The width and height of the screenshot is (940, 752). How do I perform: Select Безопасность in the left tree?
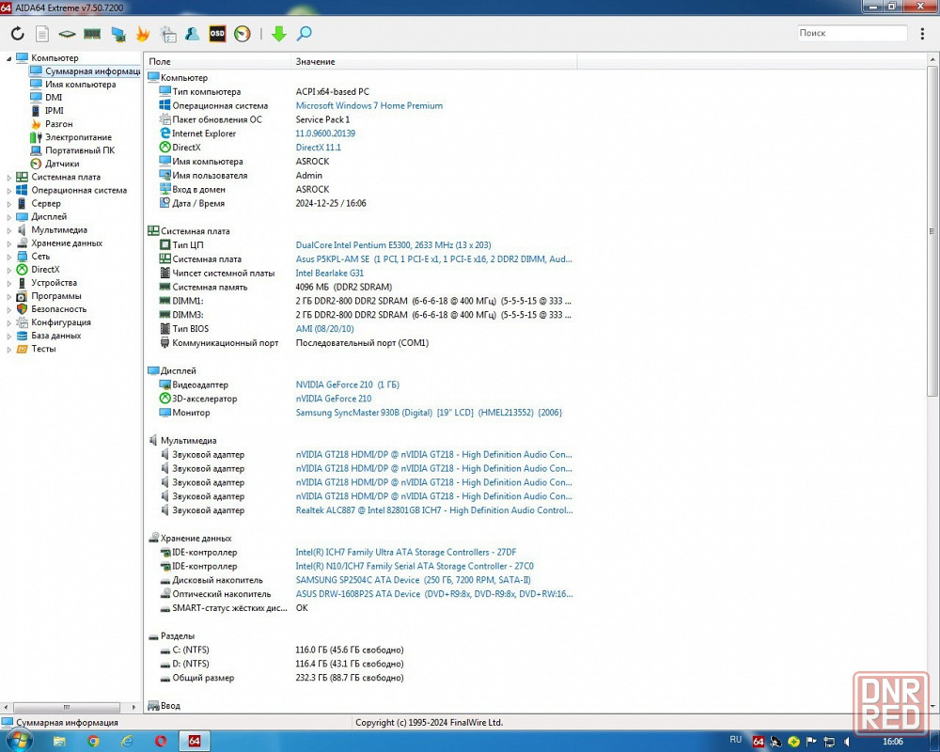click(58, 309)
